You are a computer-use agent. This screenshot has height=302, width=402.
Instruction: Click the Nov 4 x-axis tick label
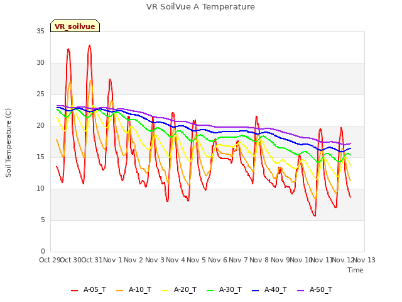[x=175, y=260]
